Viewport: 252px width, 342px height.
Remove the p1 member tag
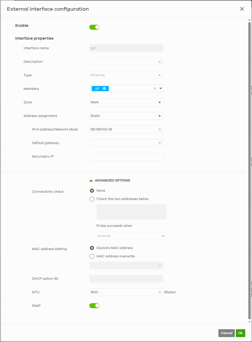[x=104, y=89]
